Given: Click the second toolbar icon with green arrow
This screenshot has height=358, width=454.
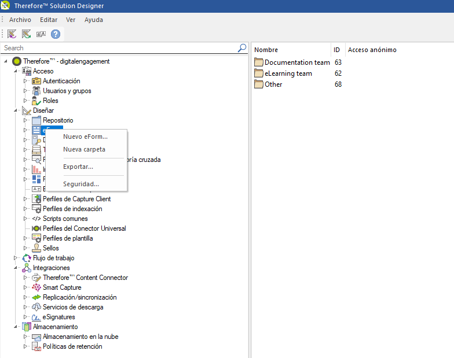Looking at the screenshot, I should click(27, 34).
